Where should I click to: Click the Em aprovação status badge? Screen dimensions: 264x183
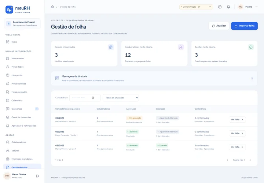click(134, 118)
